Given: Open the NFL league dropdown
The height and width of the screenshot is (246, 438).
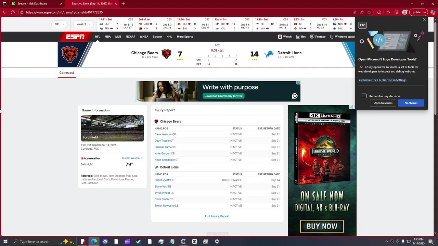Looking at the screenshot, I should 60,24.
